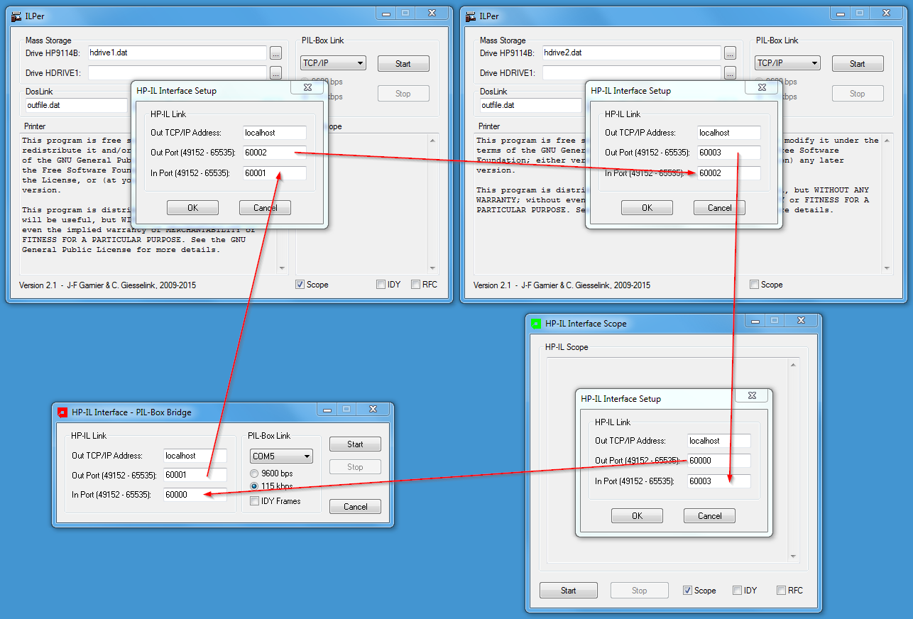Viewport: 913px width, 619px height.
Task: Edit In Port 60000 in PIL-Box Bridge
Action: click(195, 495)
